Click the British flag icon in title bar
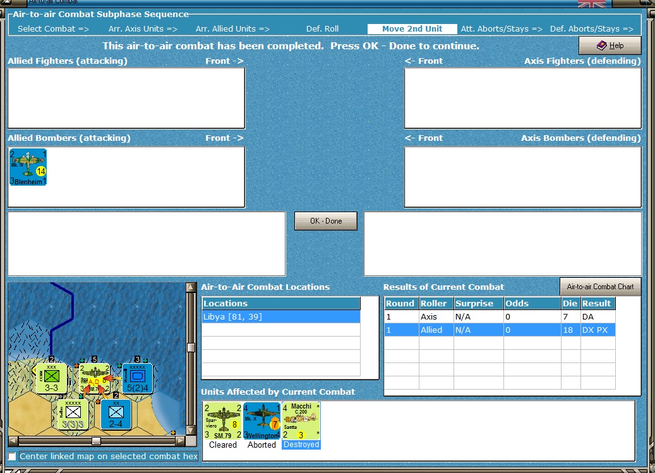655x473 pixels. pos(591,4)
